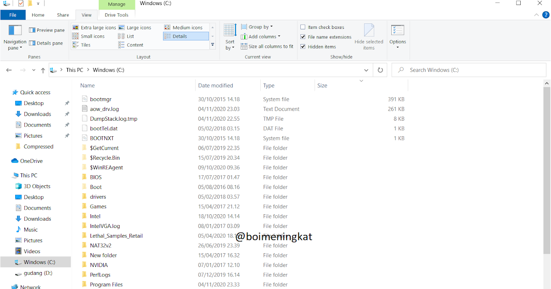Image resolution: width=551 pixels, height=289 pixels.
Task: Refresh the Windows (C:) folder view
Action: point(380,70)
